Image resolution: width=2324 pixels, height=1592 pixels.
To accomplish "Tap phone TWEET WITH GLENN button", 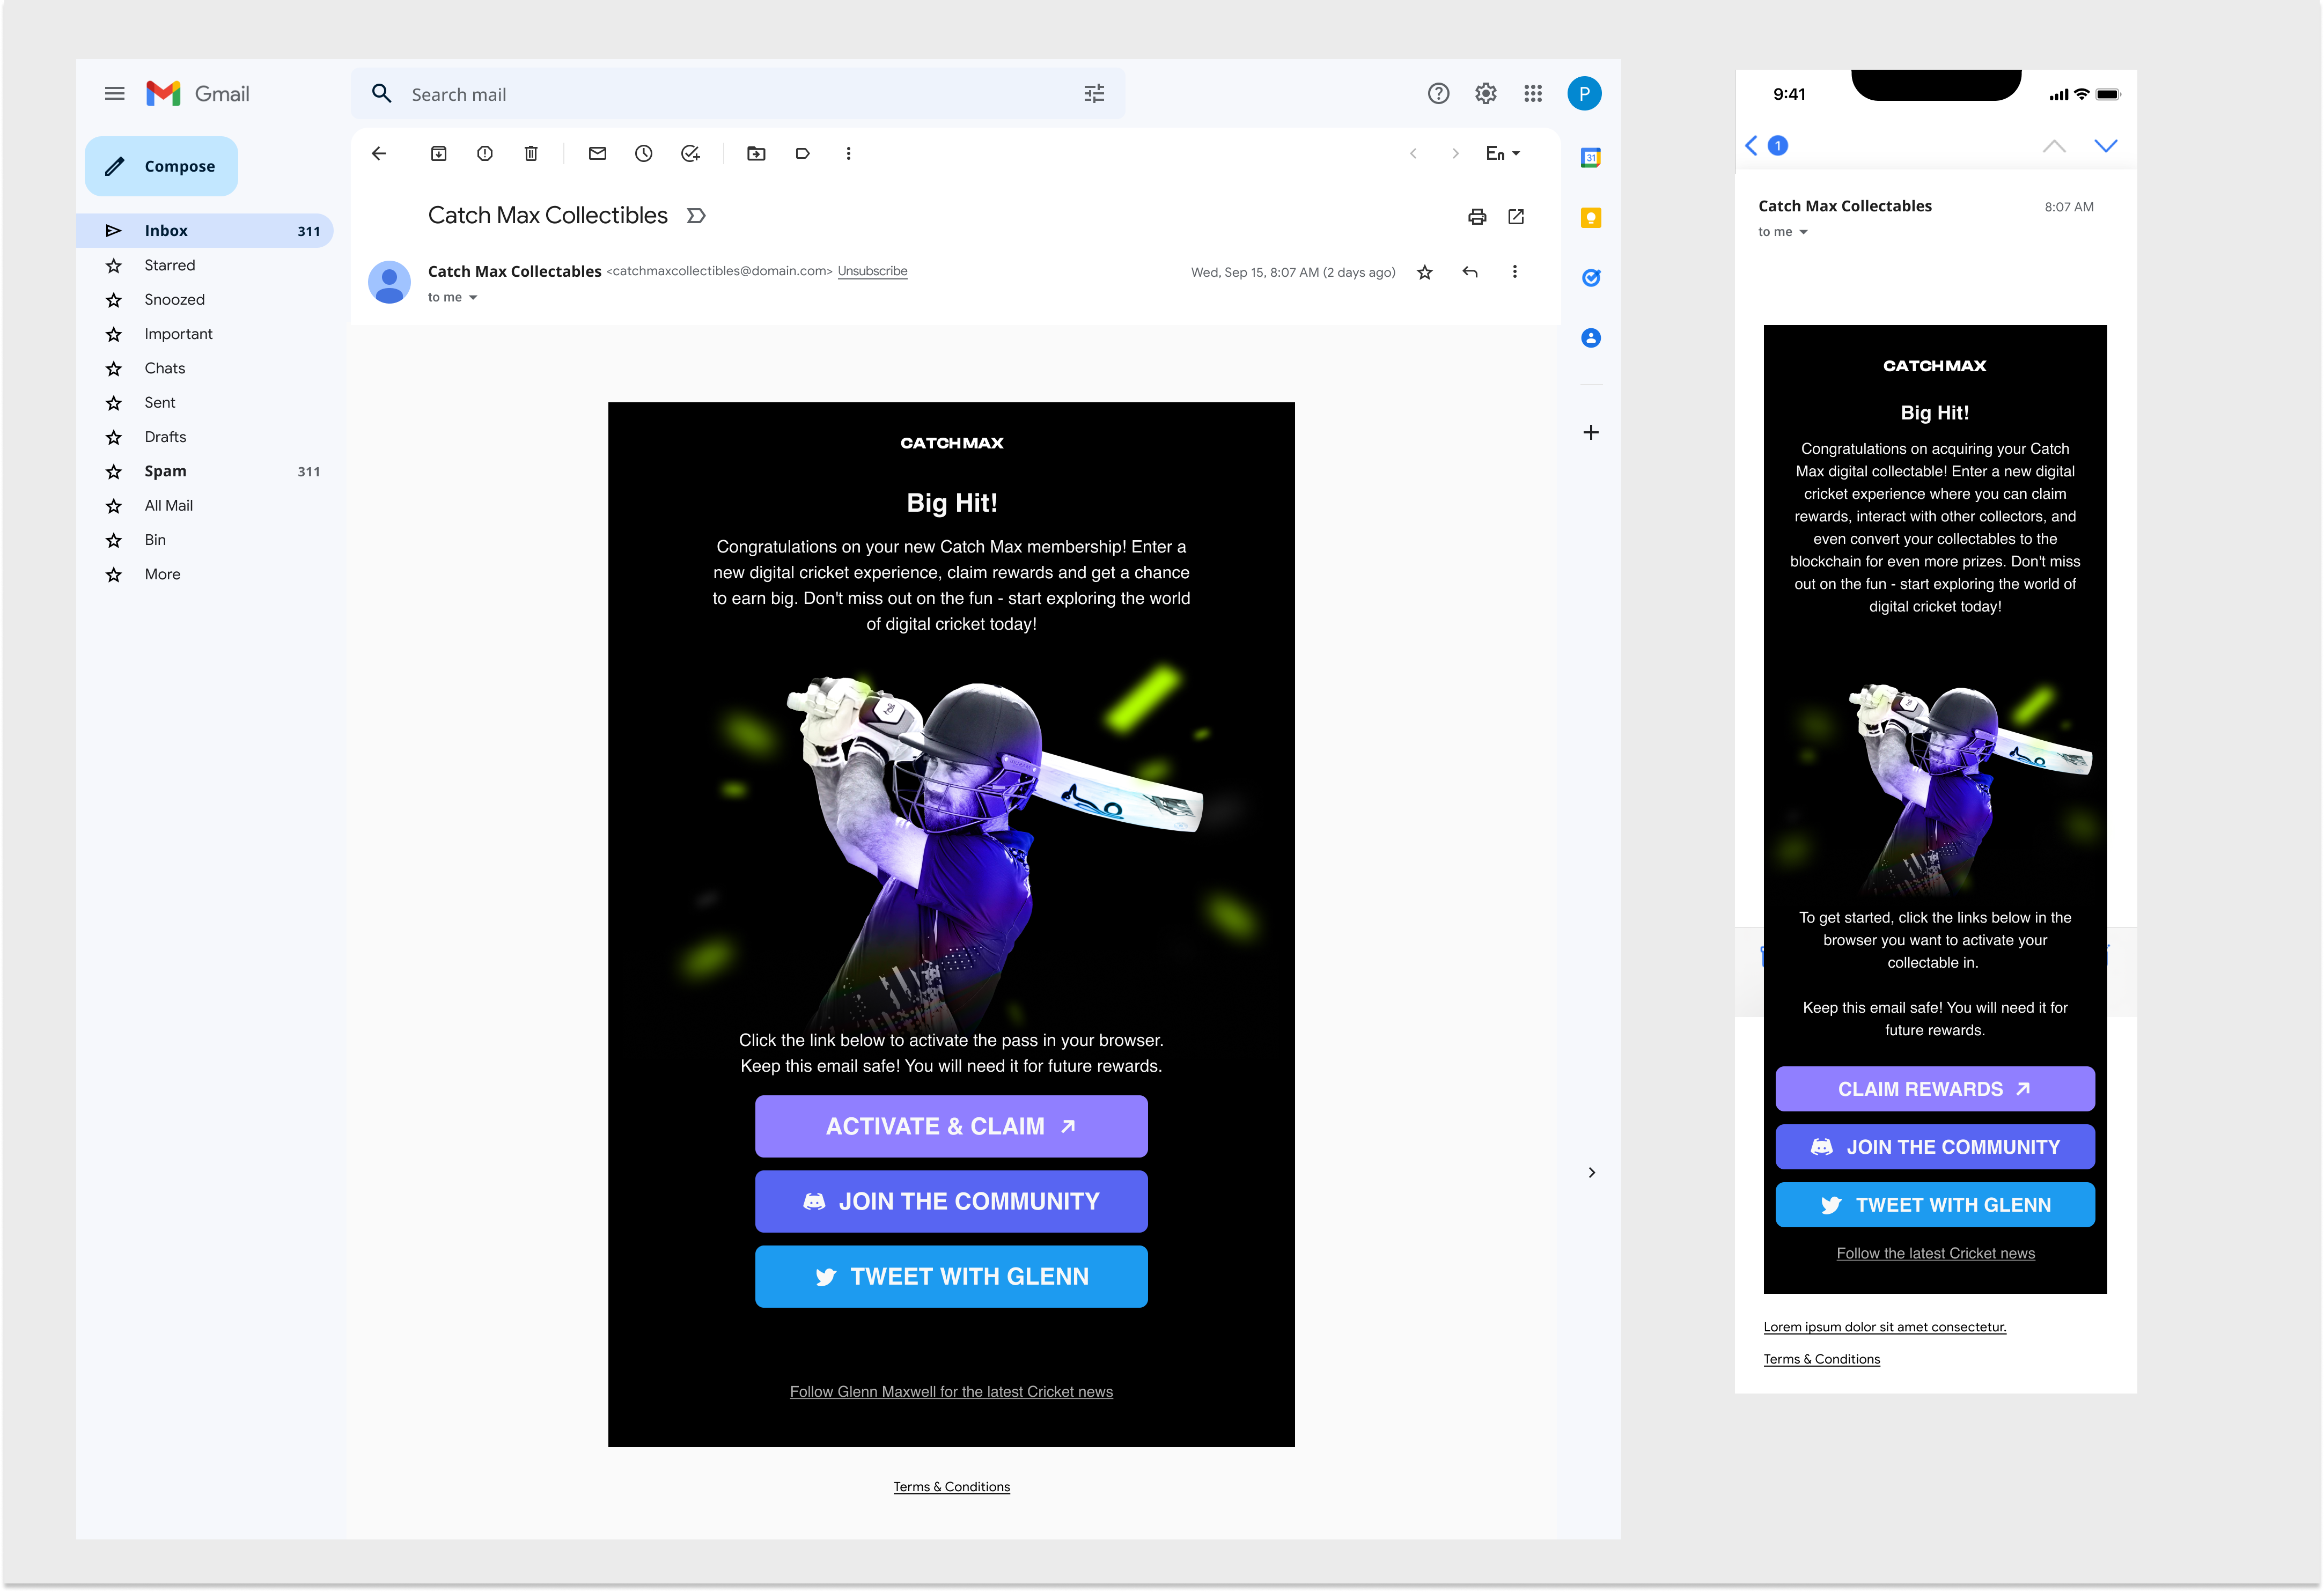I will tap(1935, 1205).
